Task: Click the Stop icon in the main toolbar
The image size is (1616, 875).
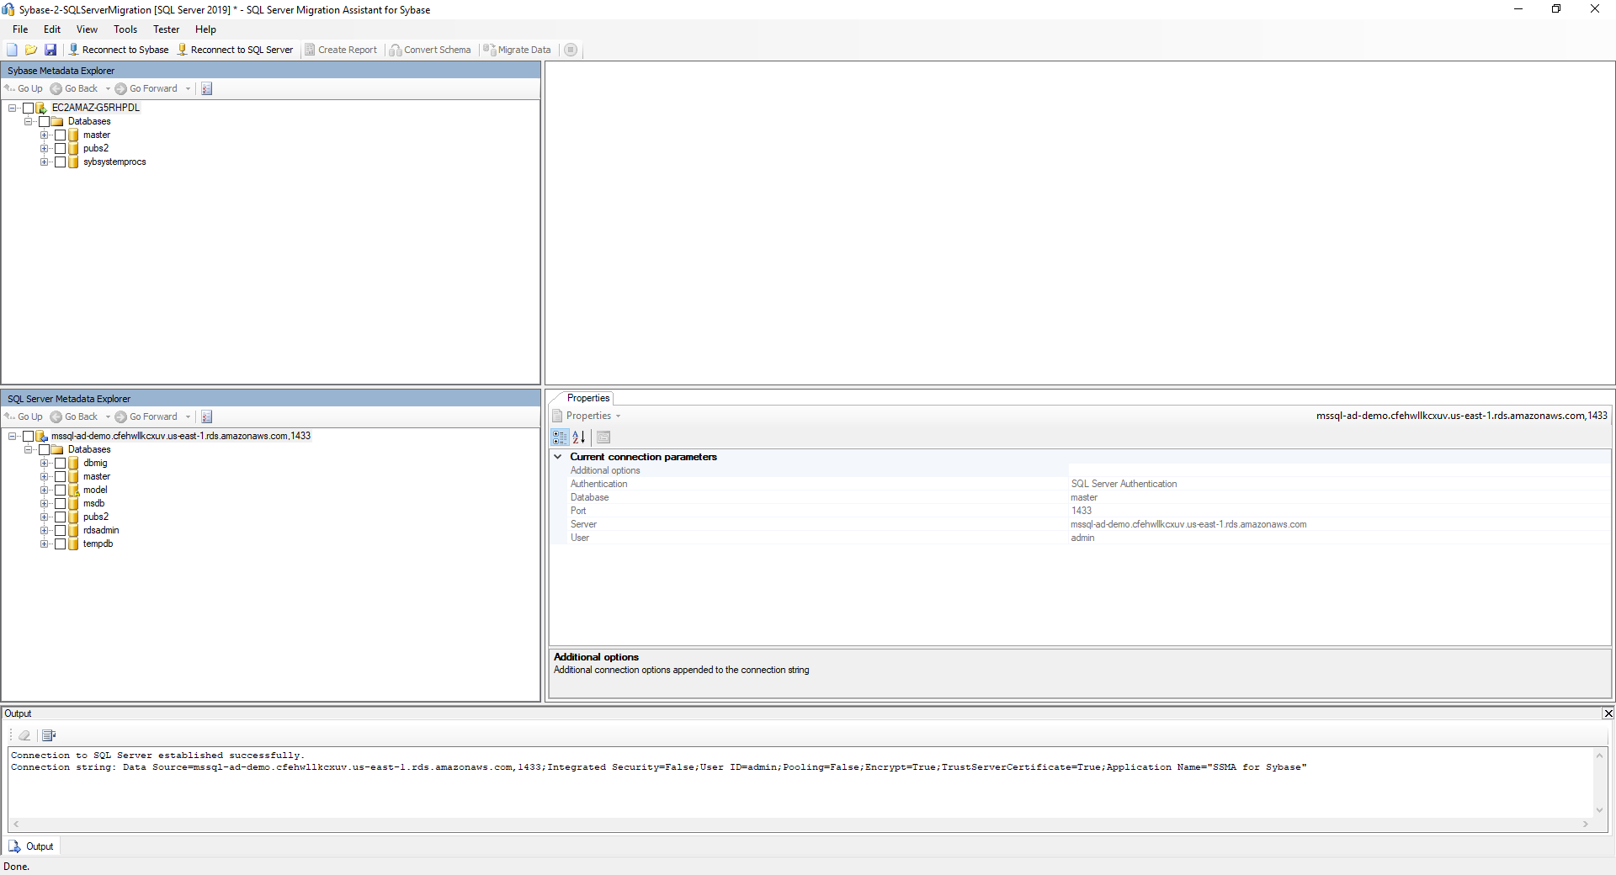Action: pyautogui.click(x=571, y=50)
